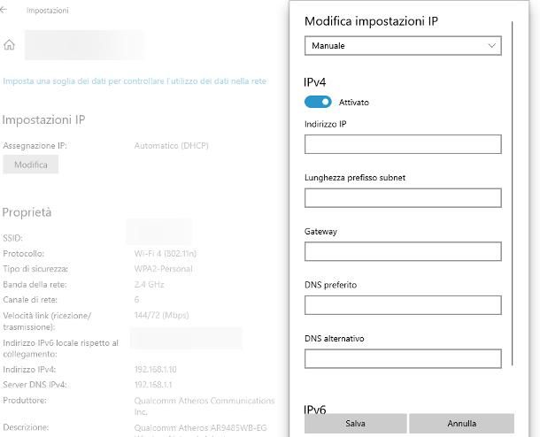Click the Automatico (DHCP) assignment value
Image resolution: width=540 pixels, height=437 pixels.
click(171, 145)
